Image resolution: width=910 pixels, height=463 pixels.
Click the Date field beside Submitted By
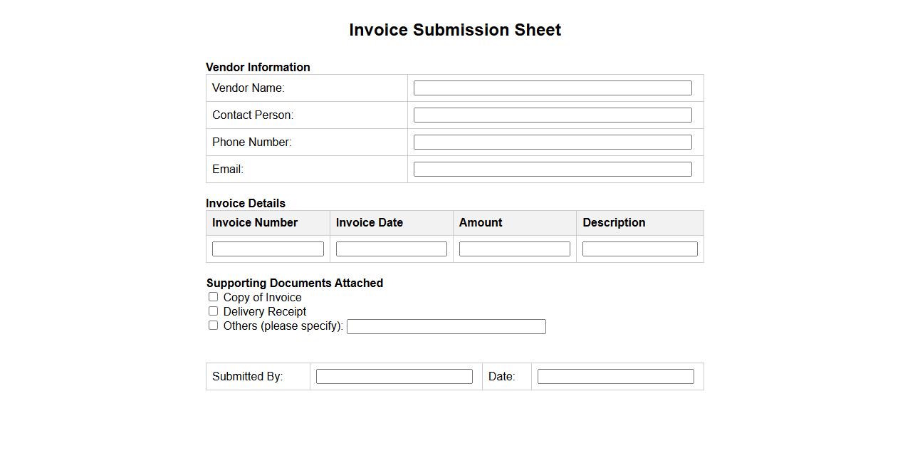pyautogui.click(x=615, y=376)
